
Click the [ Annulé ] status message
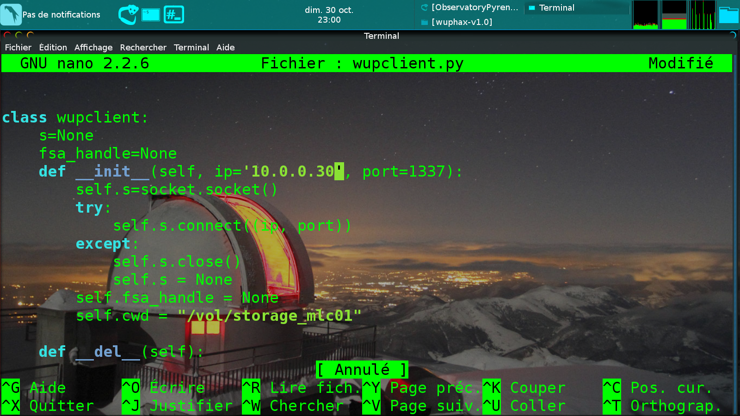click(x=362, y=370)
